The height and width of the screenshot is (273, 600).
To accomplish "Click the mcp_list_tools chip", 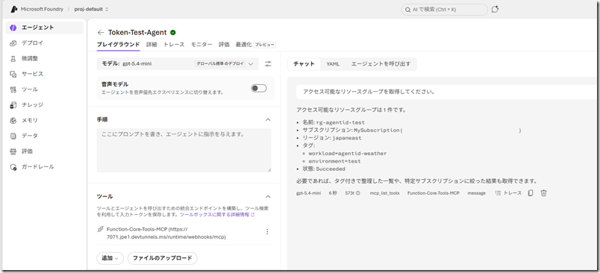I will (x=384, y=193).
